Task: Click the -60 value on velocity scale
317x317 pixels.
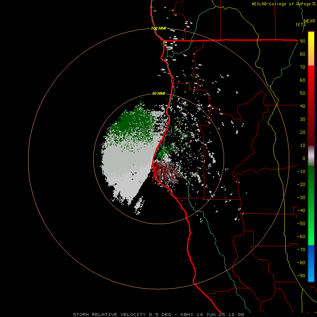Action: pos(301,237)
